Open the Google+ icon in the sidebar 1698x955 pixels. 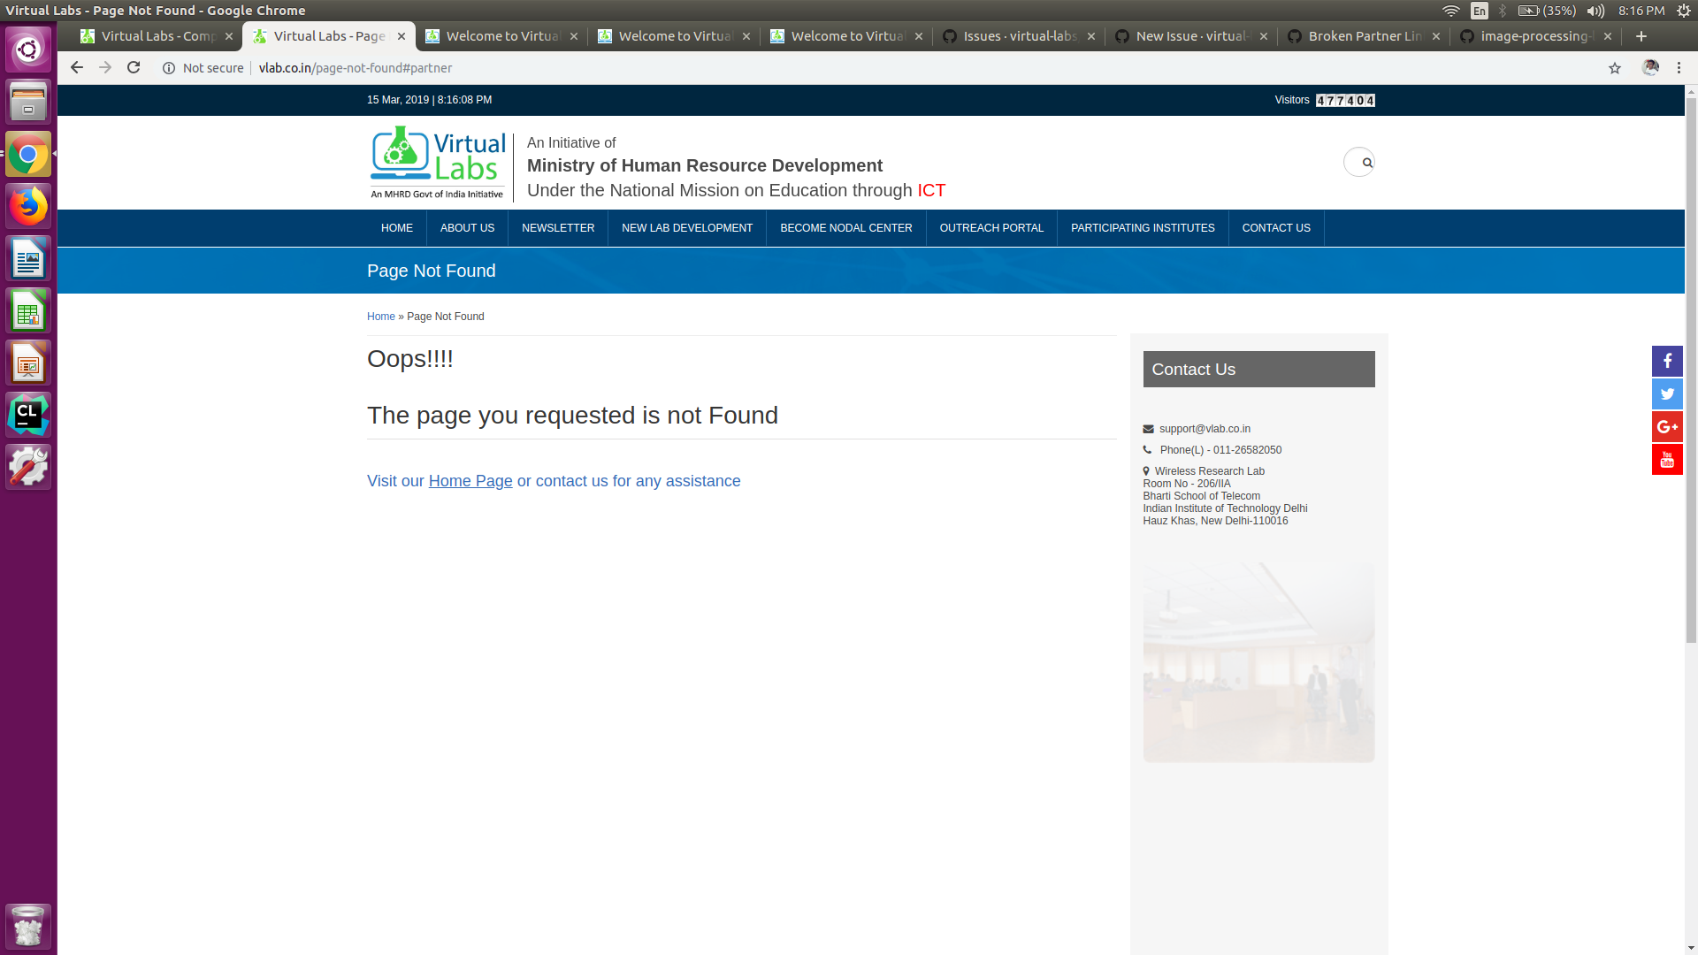click(x=1667, y=426)
